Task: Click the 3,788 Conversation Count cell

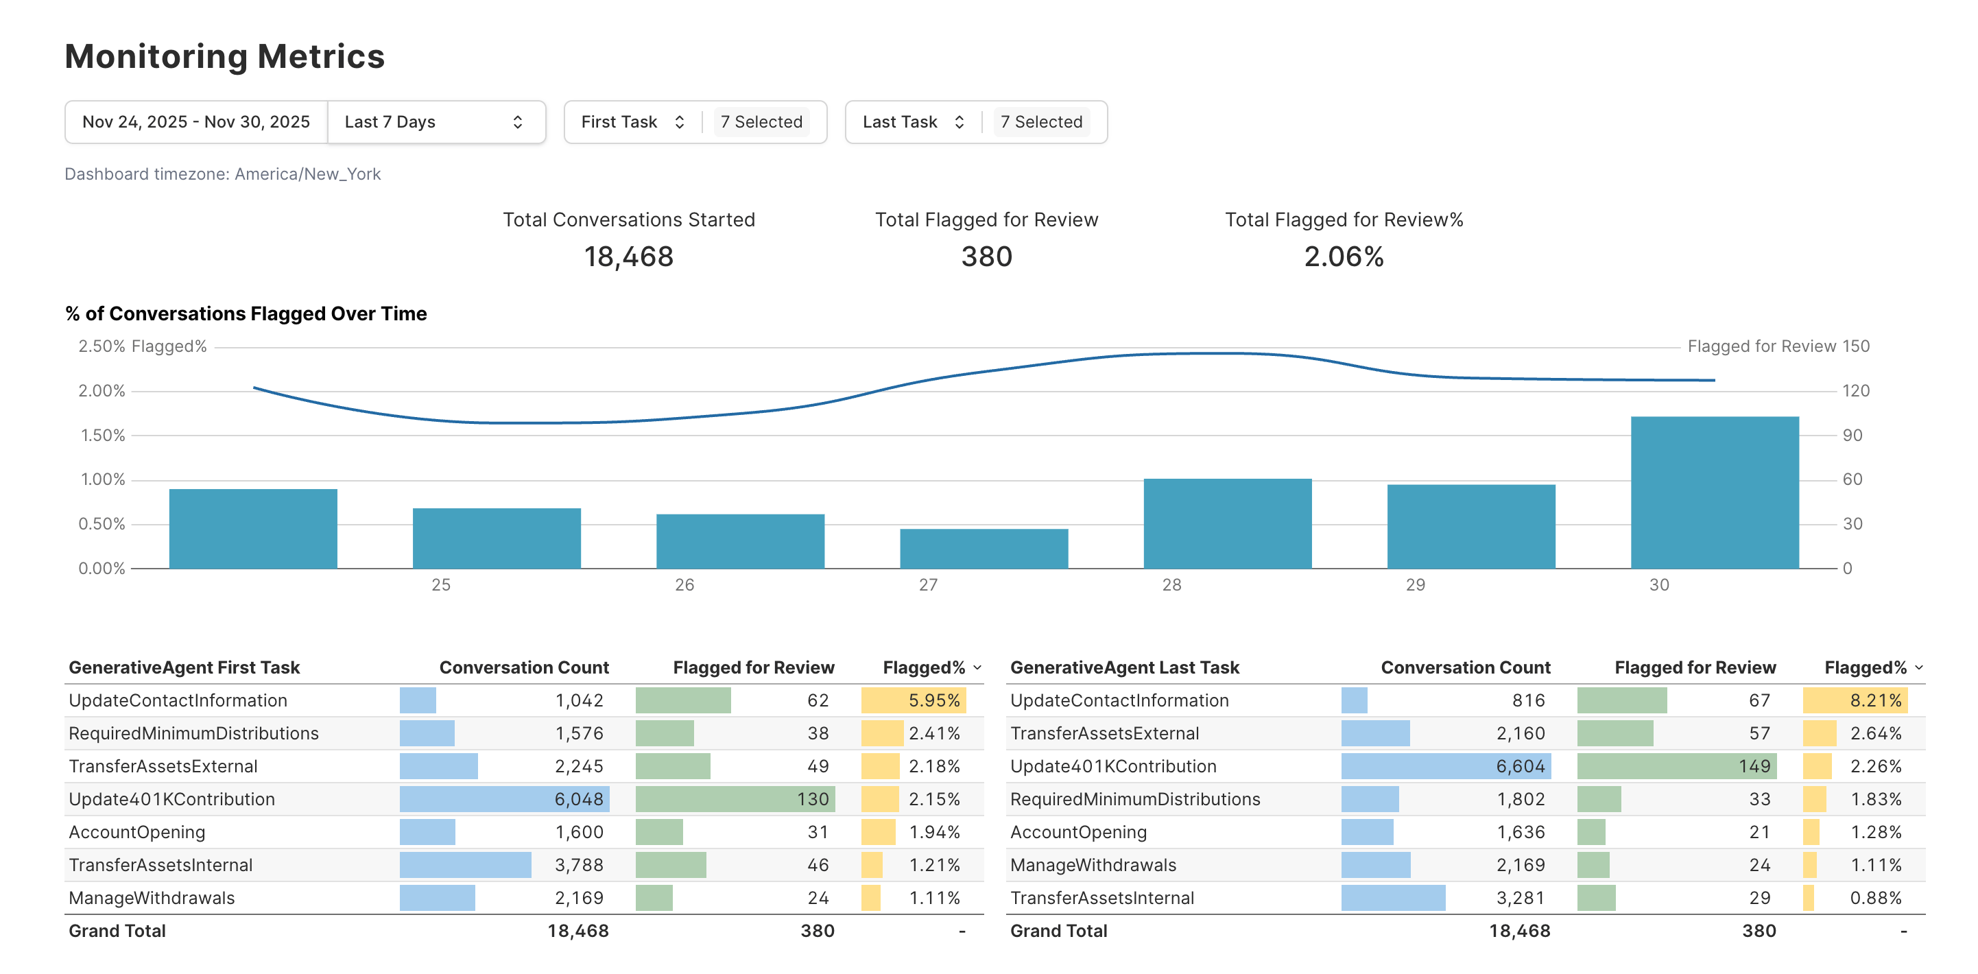Action: (505, 865)
